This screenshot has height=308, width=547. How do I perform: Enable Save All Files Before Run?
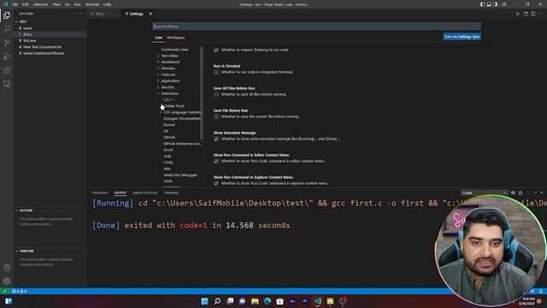coord(216,94)
